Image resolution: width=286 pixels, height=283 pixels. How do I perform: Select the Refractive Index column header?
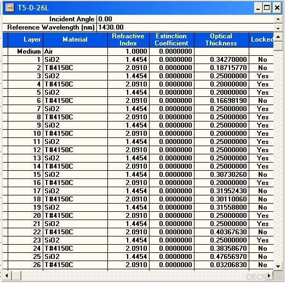128,39
